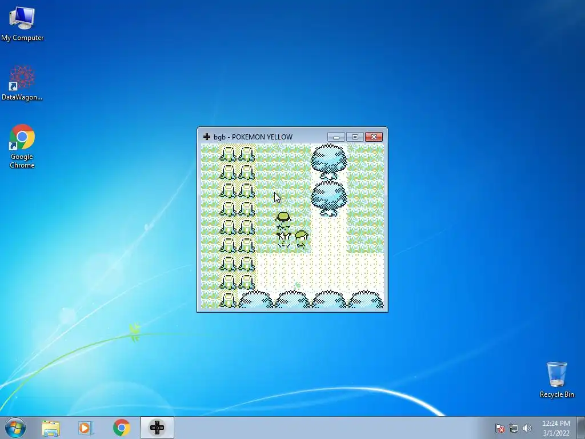585x439 pixels.
Task: Click the network status tray icon
Action: coord(514,428)
